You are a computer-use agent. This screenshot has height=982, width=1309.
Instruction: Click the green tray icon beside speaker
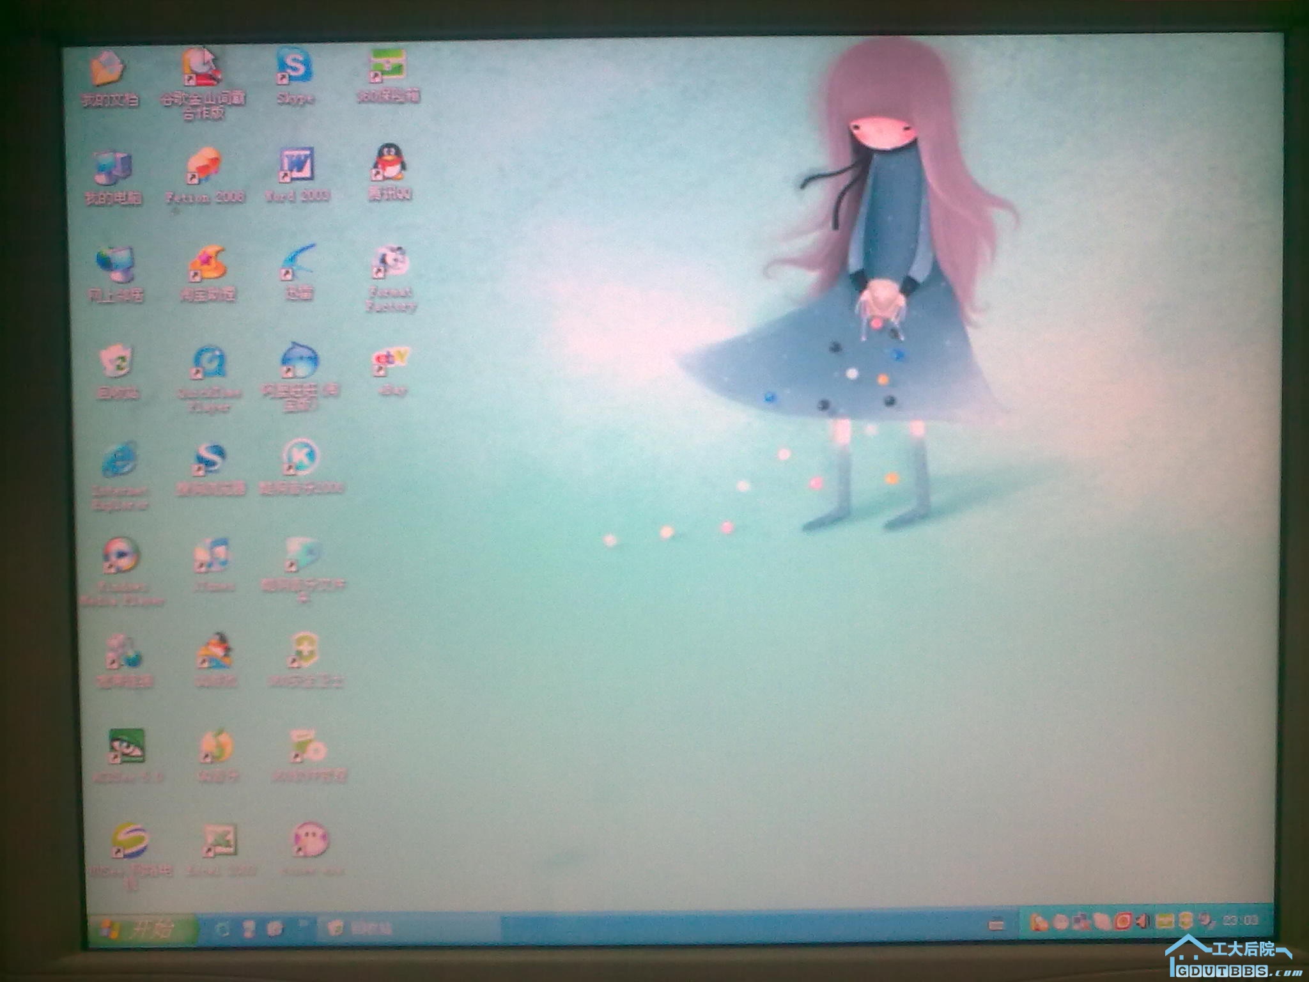point(1165,921)
